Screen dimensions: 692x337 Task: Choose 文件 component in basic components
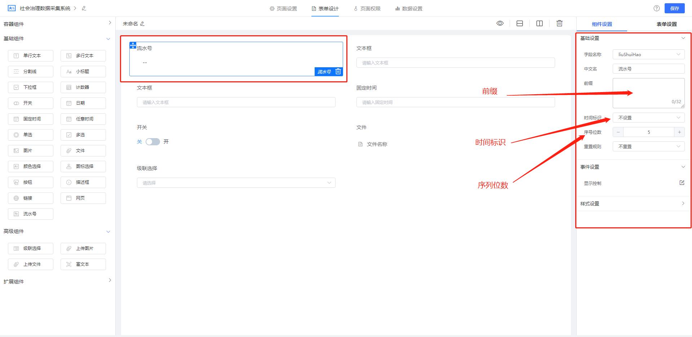[x=83, y=151]
